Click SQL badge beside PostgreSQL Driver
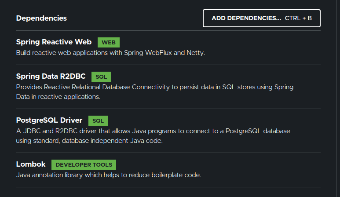 coord(98,120)
